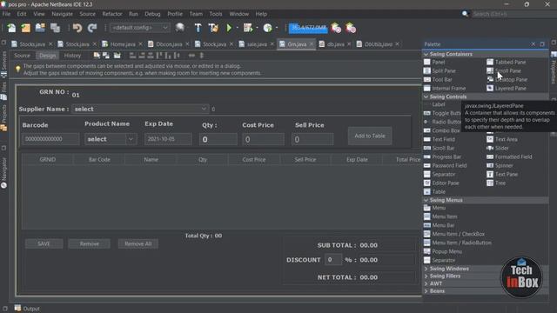This screenshot has height=313, width=557.
Task: Click the Qty input field
Action: coord(218,139)
